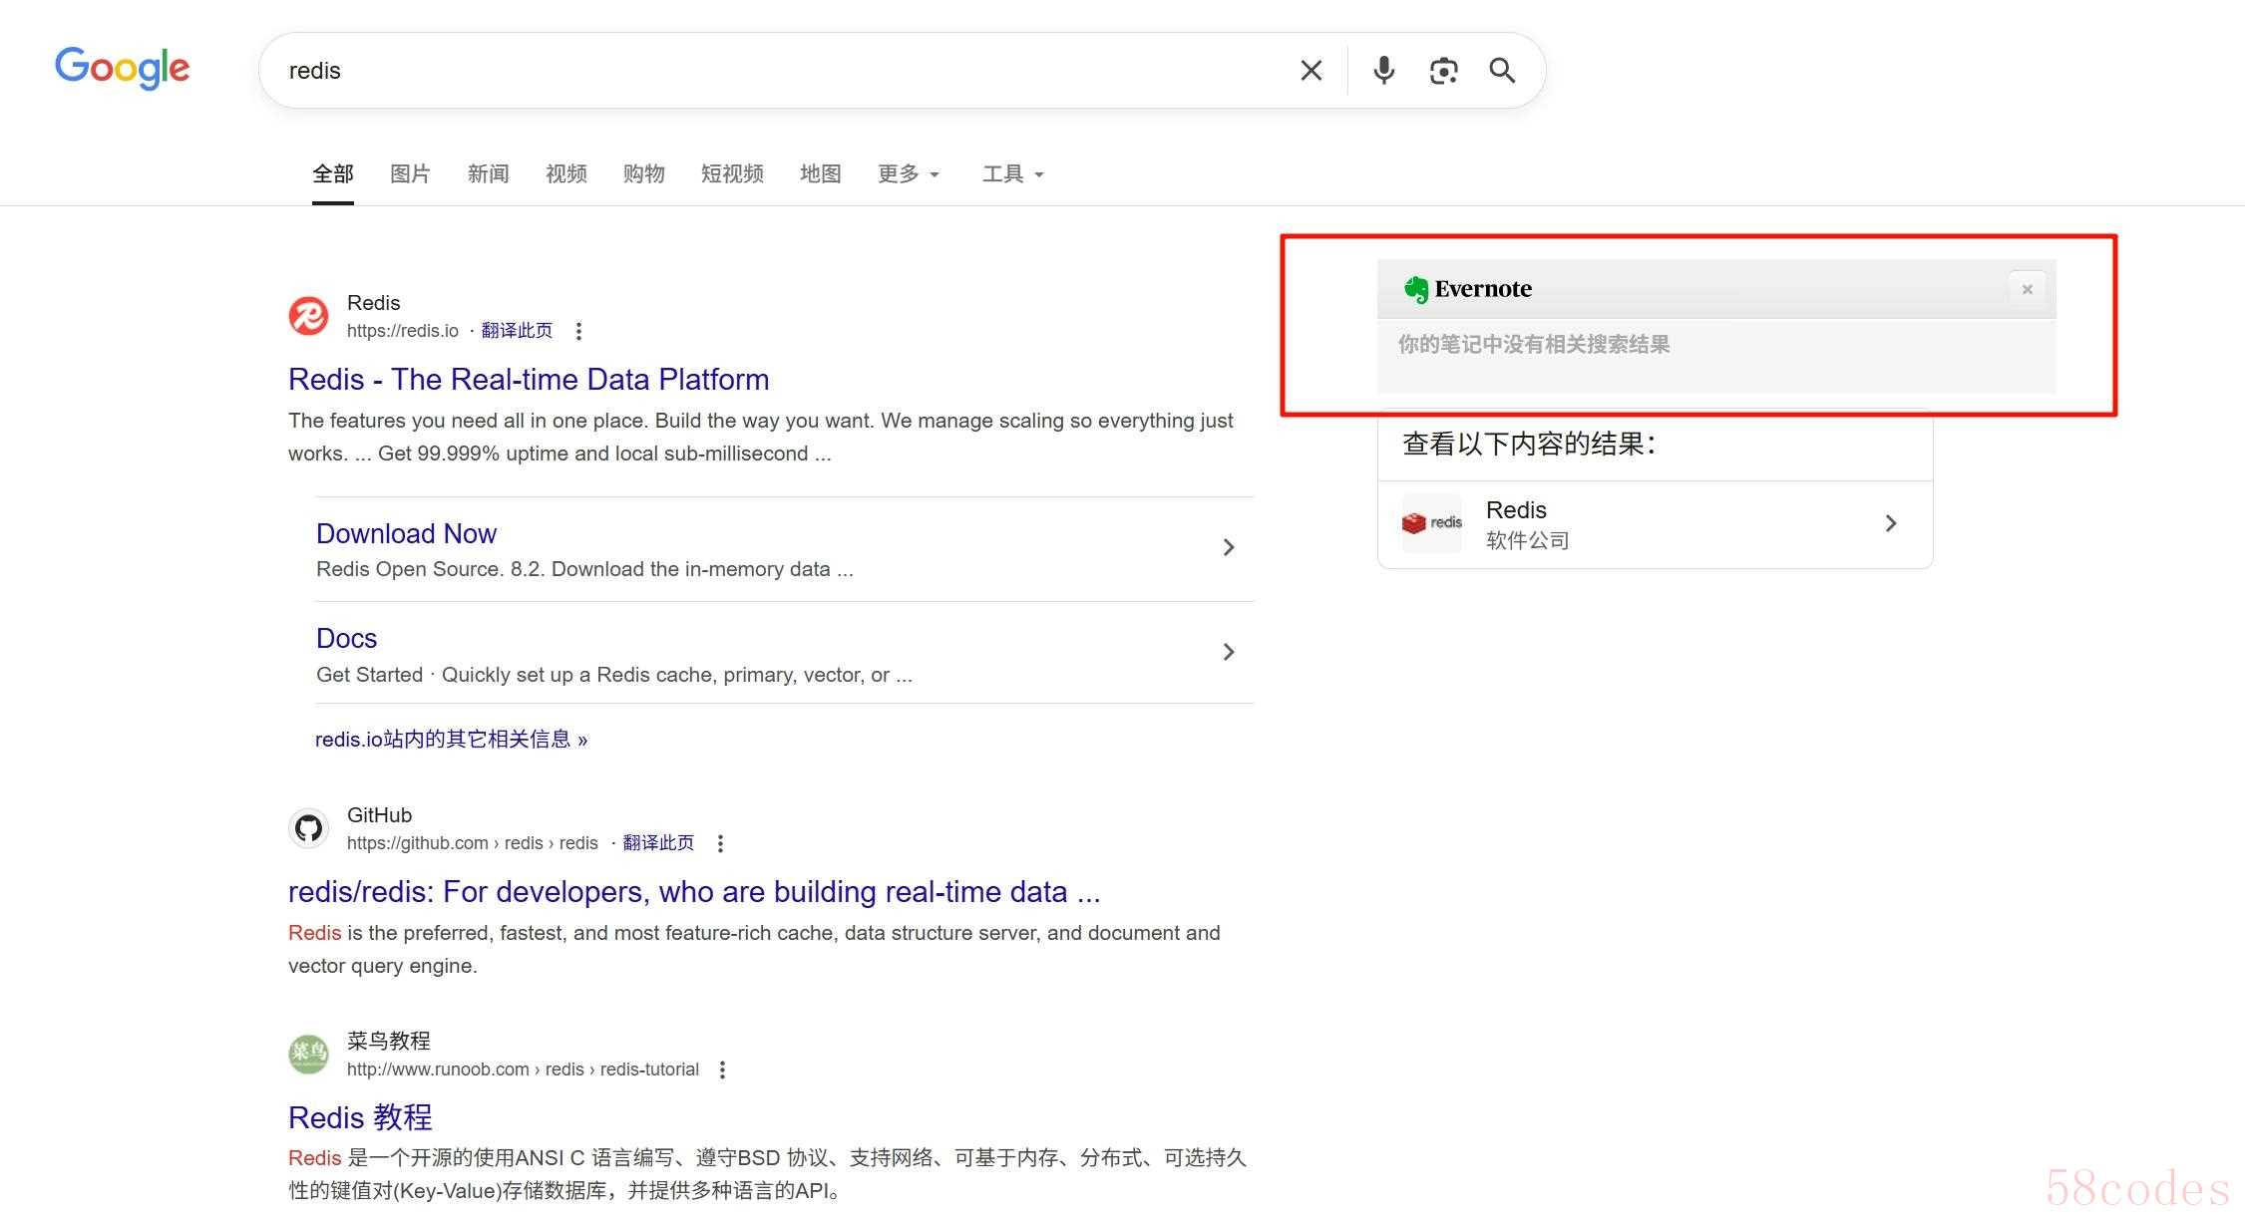Start voice search with microphone icon
Viewport: 2245px width, 1218px height.
click(x=1383, y=71)
